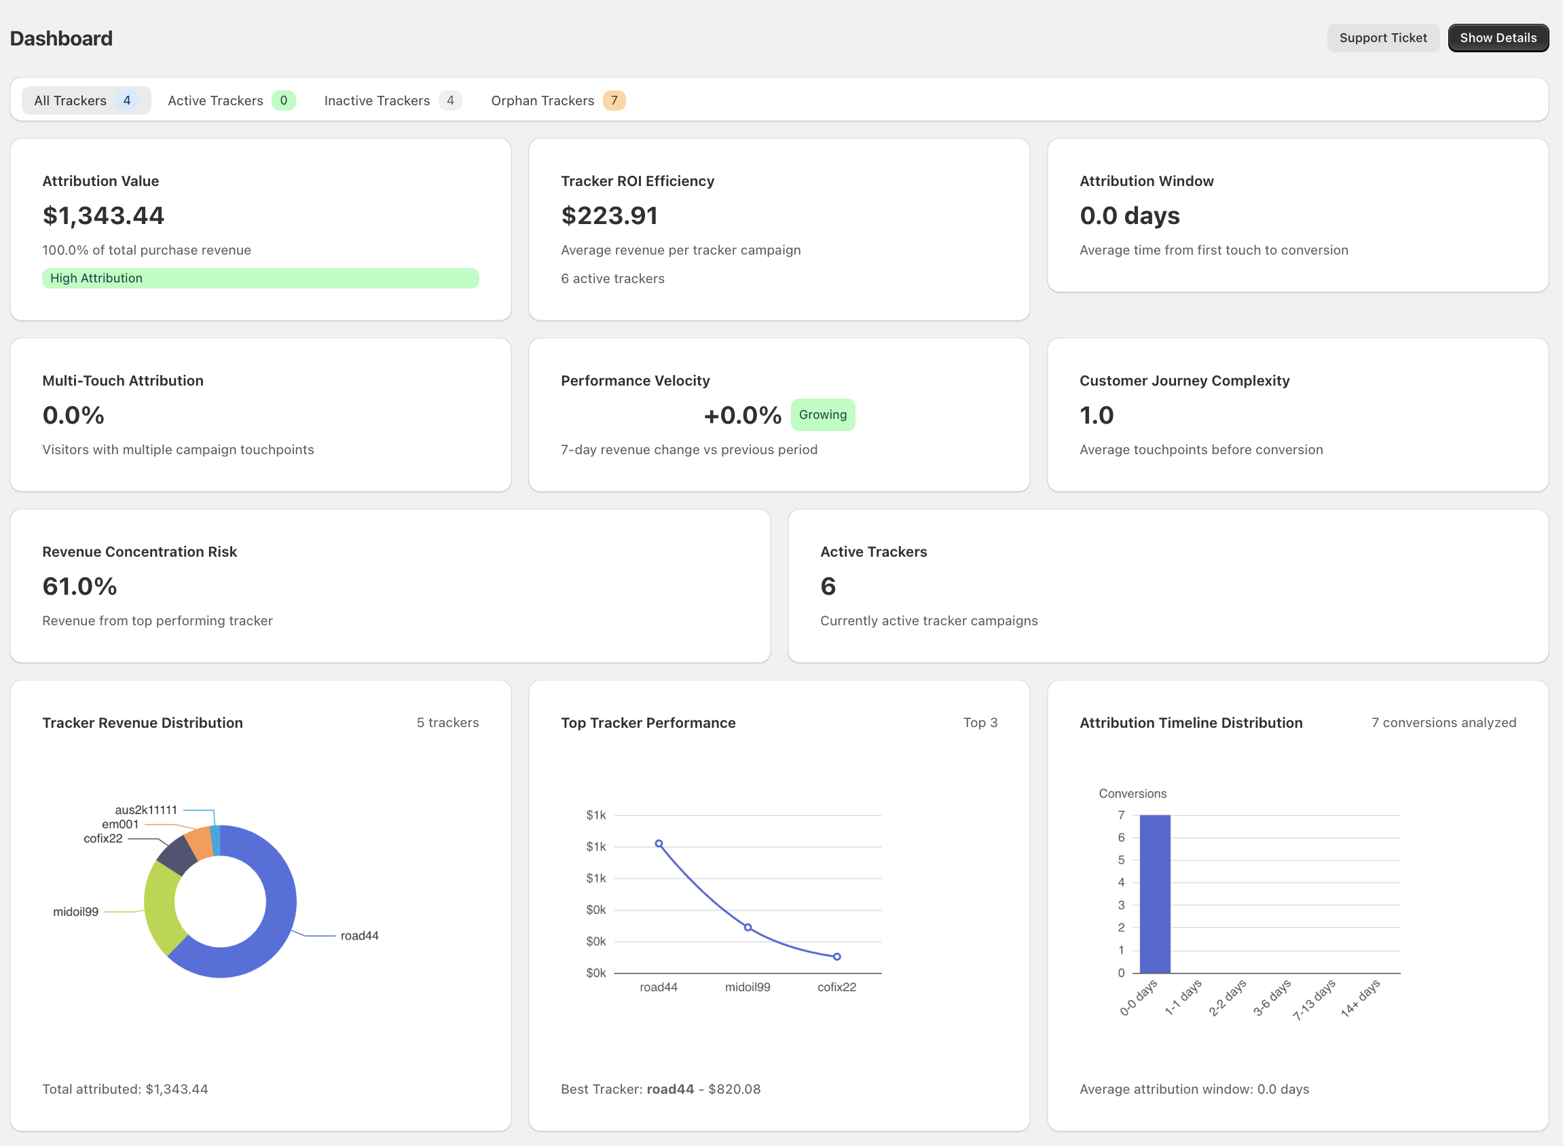Click the midoil99 data point on line chart
1563x1146 pixels.
point(747,927)
